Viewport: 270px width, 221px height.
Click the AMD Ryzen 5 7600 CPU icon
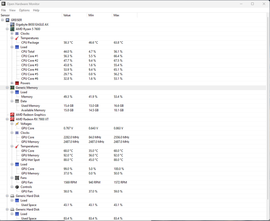pos(12,29)
